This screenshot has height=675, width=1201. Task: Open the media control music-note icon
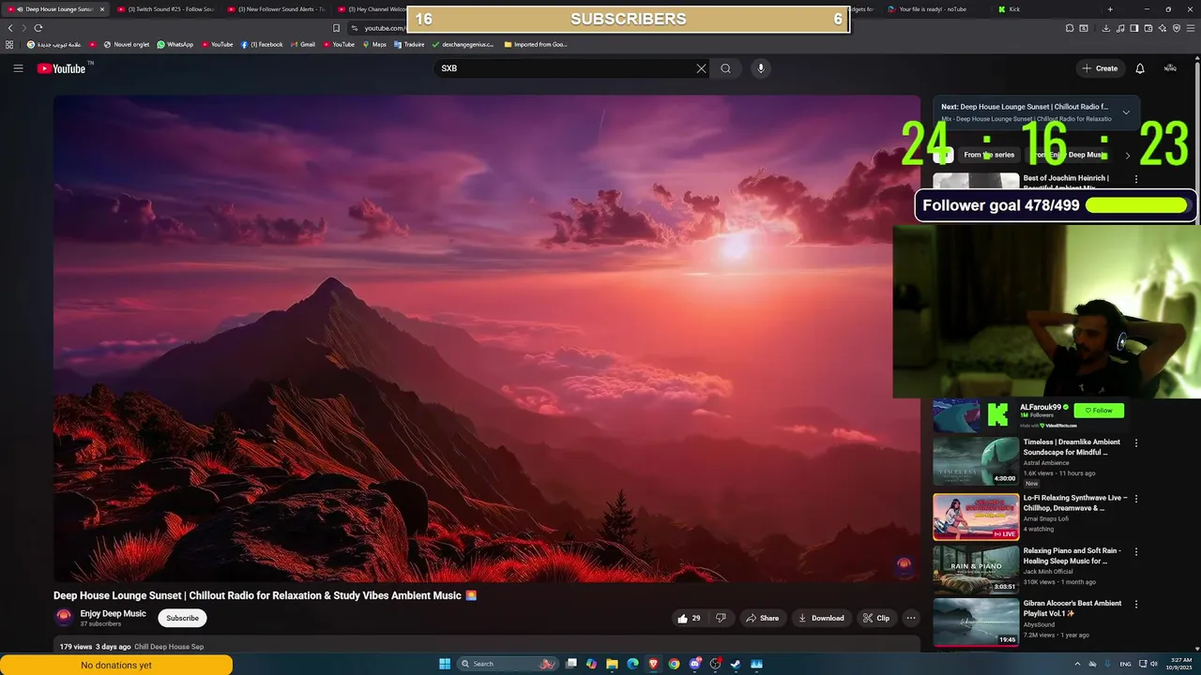tap(1120, 28)
